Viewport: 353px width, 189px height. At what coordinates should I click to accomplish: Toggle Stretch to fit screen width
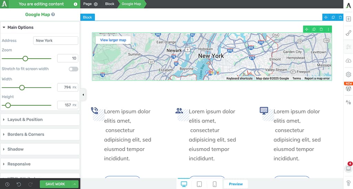click(74, 69)
